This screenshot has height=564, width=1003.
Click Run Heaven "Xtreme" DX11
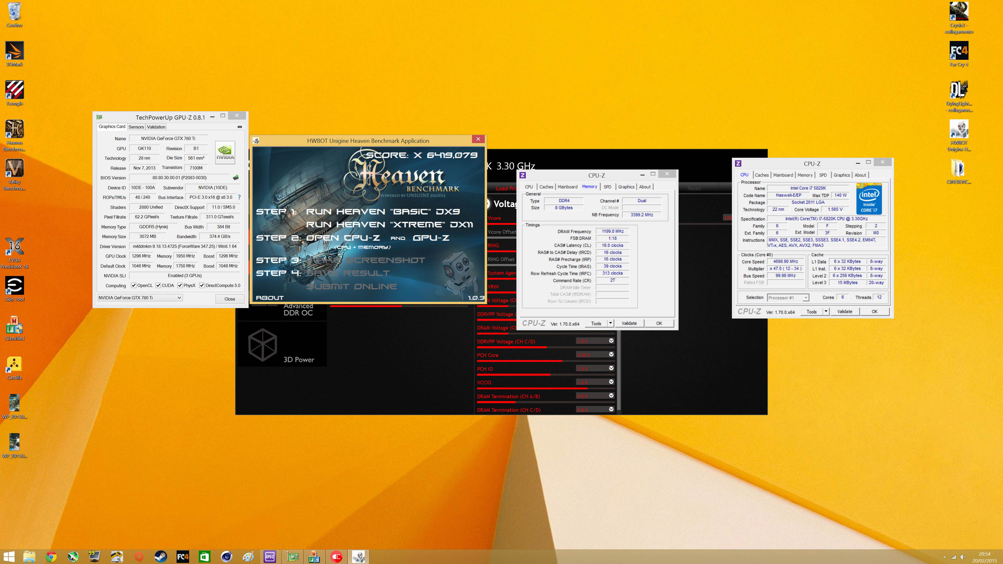pyautogui.click(x=389, y=225)
